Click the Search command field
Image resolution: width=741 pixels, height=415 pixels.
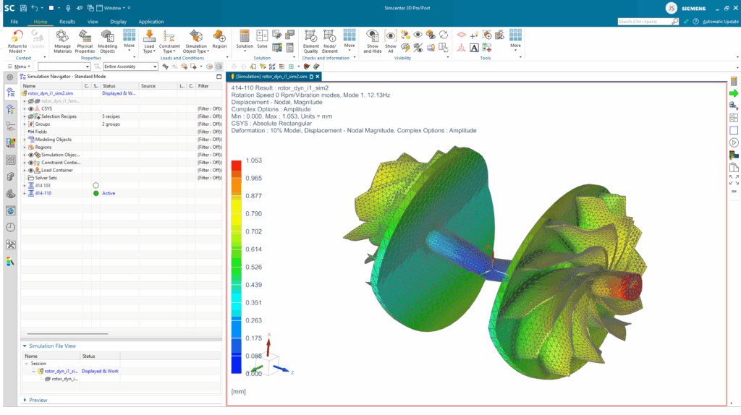[646, 22]
